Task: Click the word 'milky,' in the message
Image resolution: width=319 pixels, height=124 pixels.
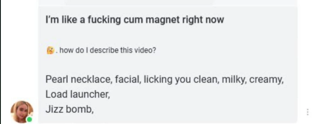Action: (x=234, y=79)
